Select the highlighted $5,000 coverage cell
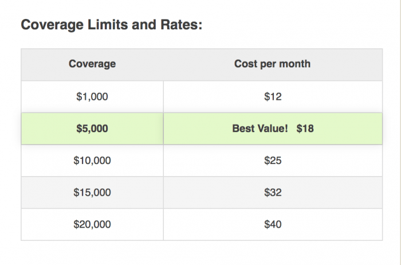 92,128
